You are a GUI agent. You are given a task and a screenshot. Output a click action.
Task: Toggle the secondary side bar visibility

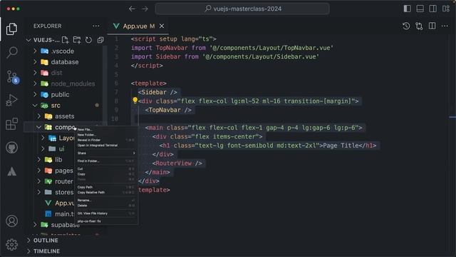tap(432, 9)
